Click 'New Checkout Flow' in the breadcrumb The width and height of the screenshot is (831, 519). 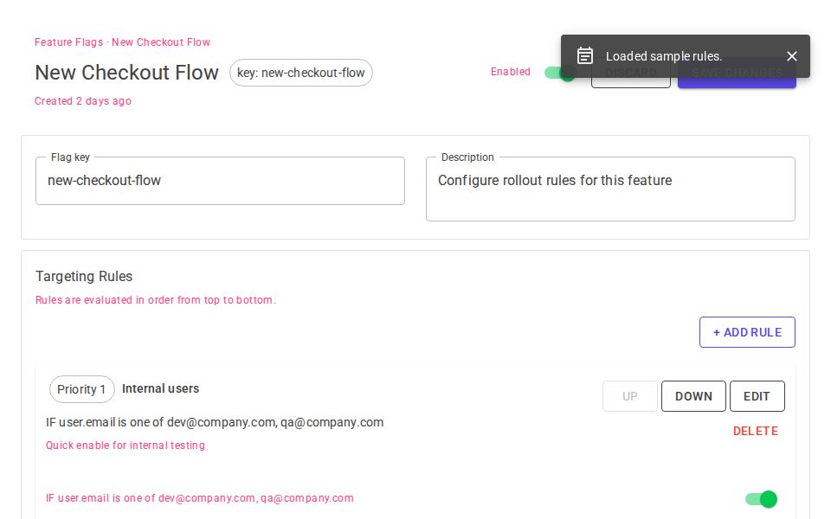click(x=161, y=42)
